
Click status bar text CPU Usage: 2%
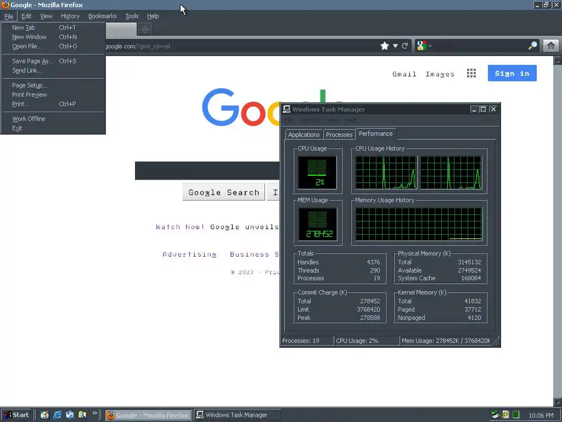tap(357, 341)
